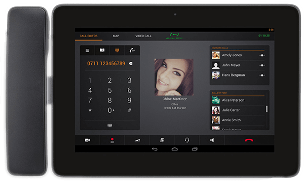
Task: Click phone number +49 89 444 456 902
Action: (175, 108)
